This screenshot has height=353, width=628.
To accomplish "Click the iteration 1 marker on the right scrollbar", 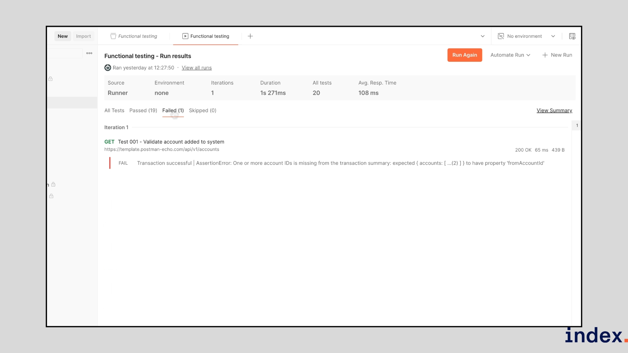I will [577, 125].
